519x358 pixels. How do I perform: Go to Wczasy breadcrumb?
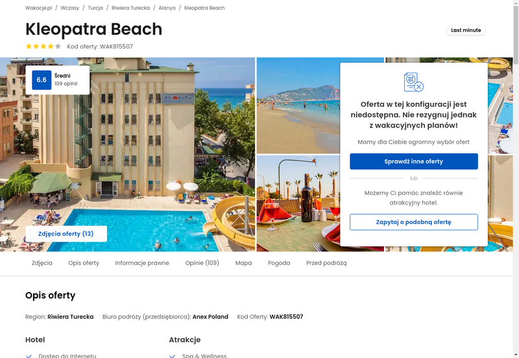click(x=70, y=8)
